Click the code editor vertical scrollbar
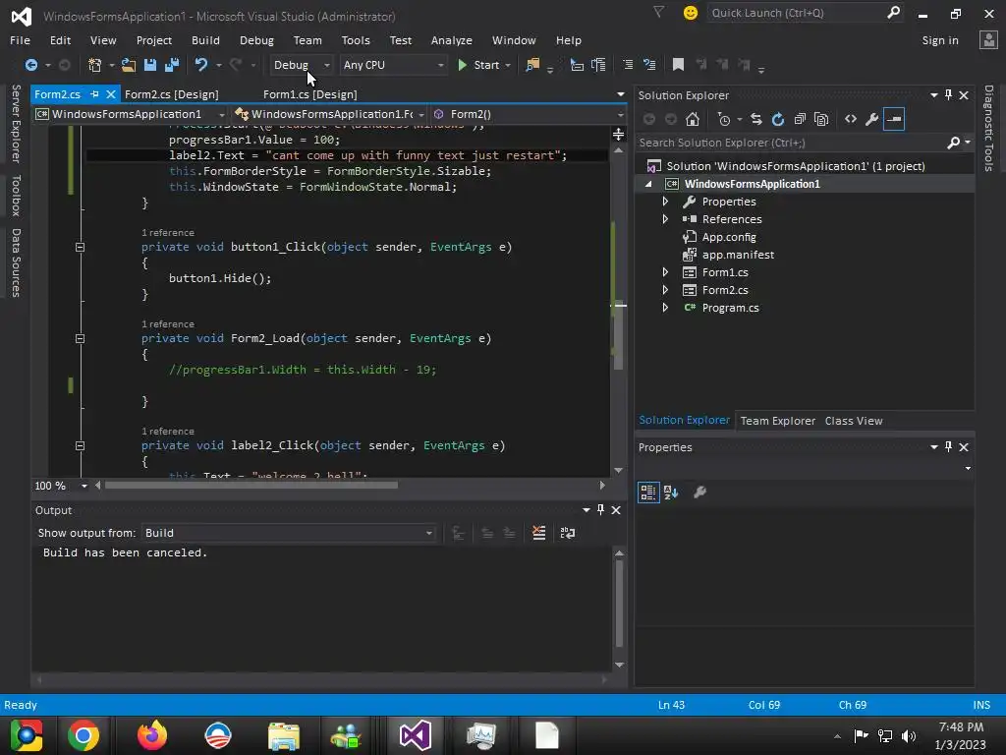 (x=619, y=334)
